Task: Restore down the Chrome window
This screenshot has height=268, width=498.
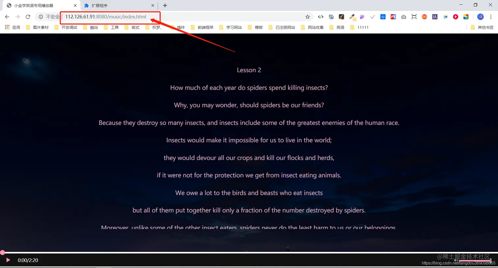Action: [476, 5]
